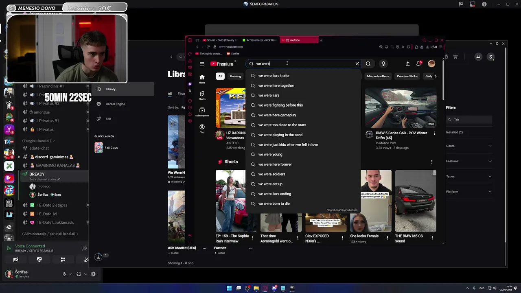Choose suggestion 'we were here gameplay'
Screen dimensions: 521x293
pyautogui.click(x=303, y=115)
